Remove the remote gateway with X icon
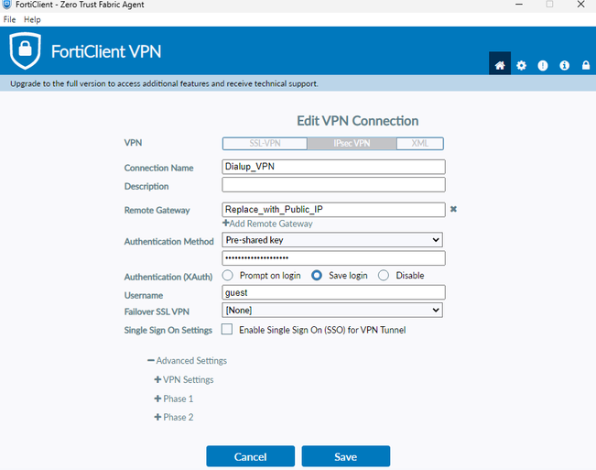The height and width of the screenshot is (470, 596). coord(453,209)
